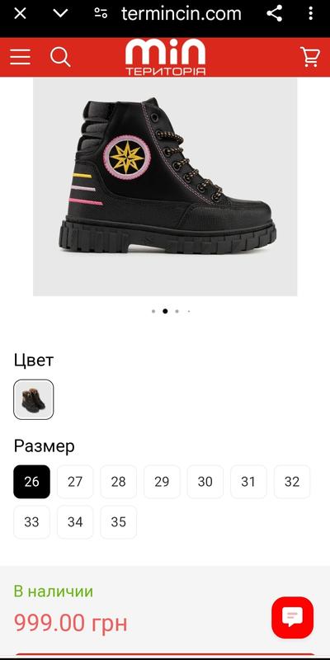Jump to the first carousel dot
The width and height of the screenshot is (330, 660).
pos(153,312)
